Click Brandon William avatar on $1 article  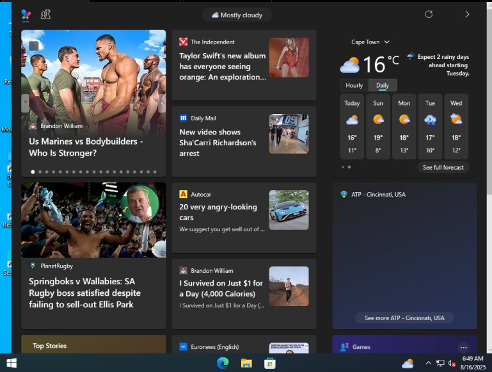pyautogui.click(x=183, y=271)
